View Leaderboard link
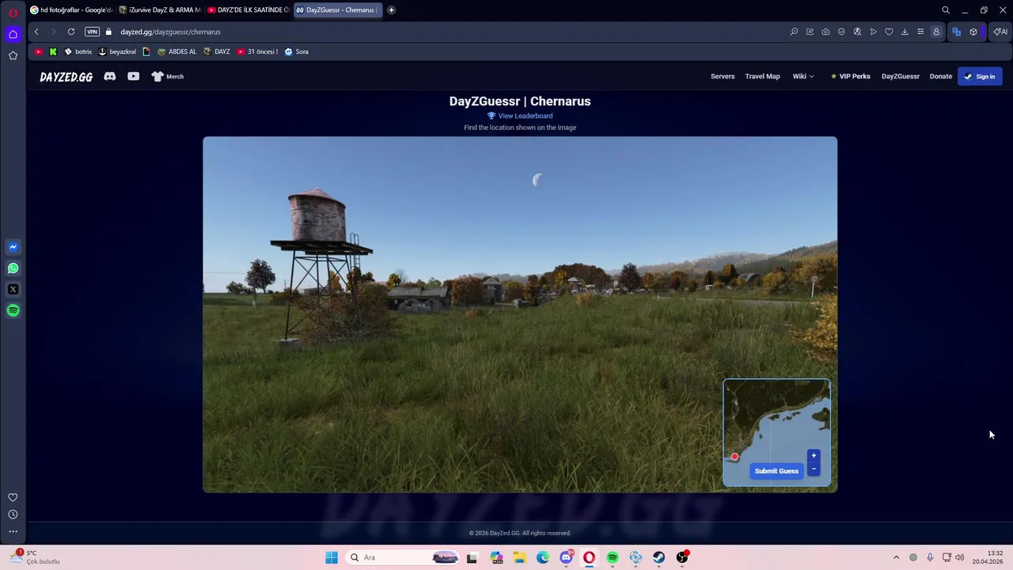The image size is (1013, 570). click(x=520, y=116)
